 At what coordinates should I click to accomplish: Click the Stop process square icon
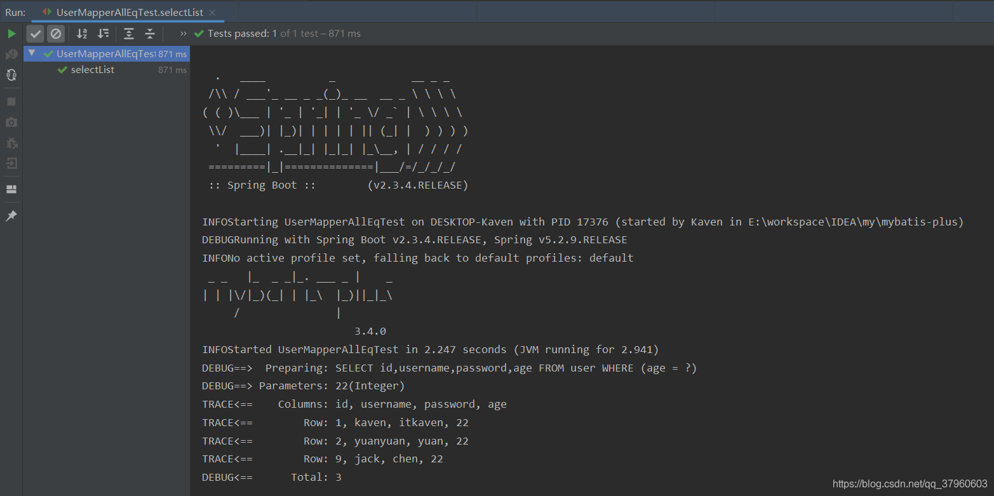point(11,102)
